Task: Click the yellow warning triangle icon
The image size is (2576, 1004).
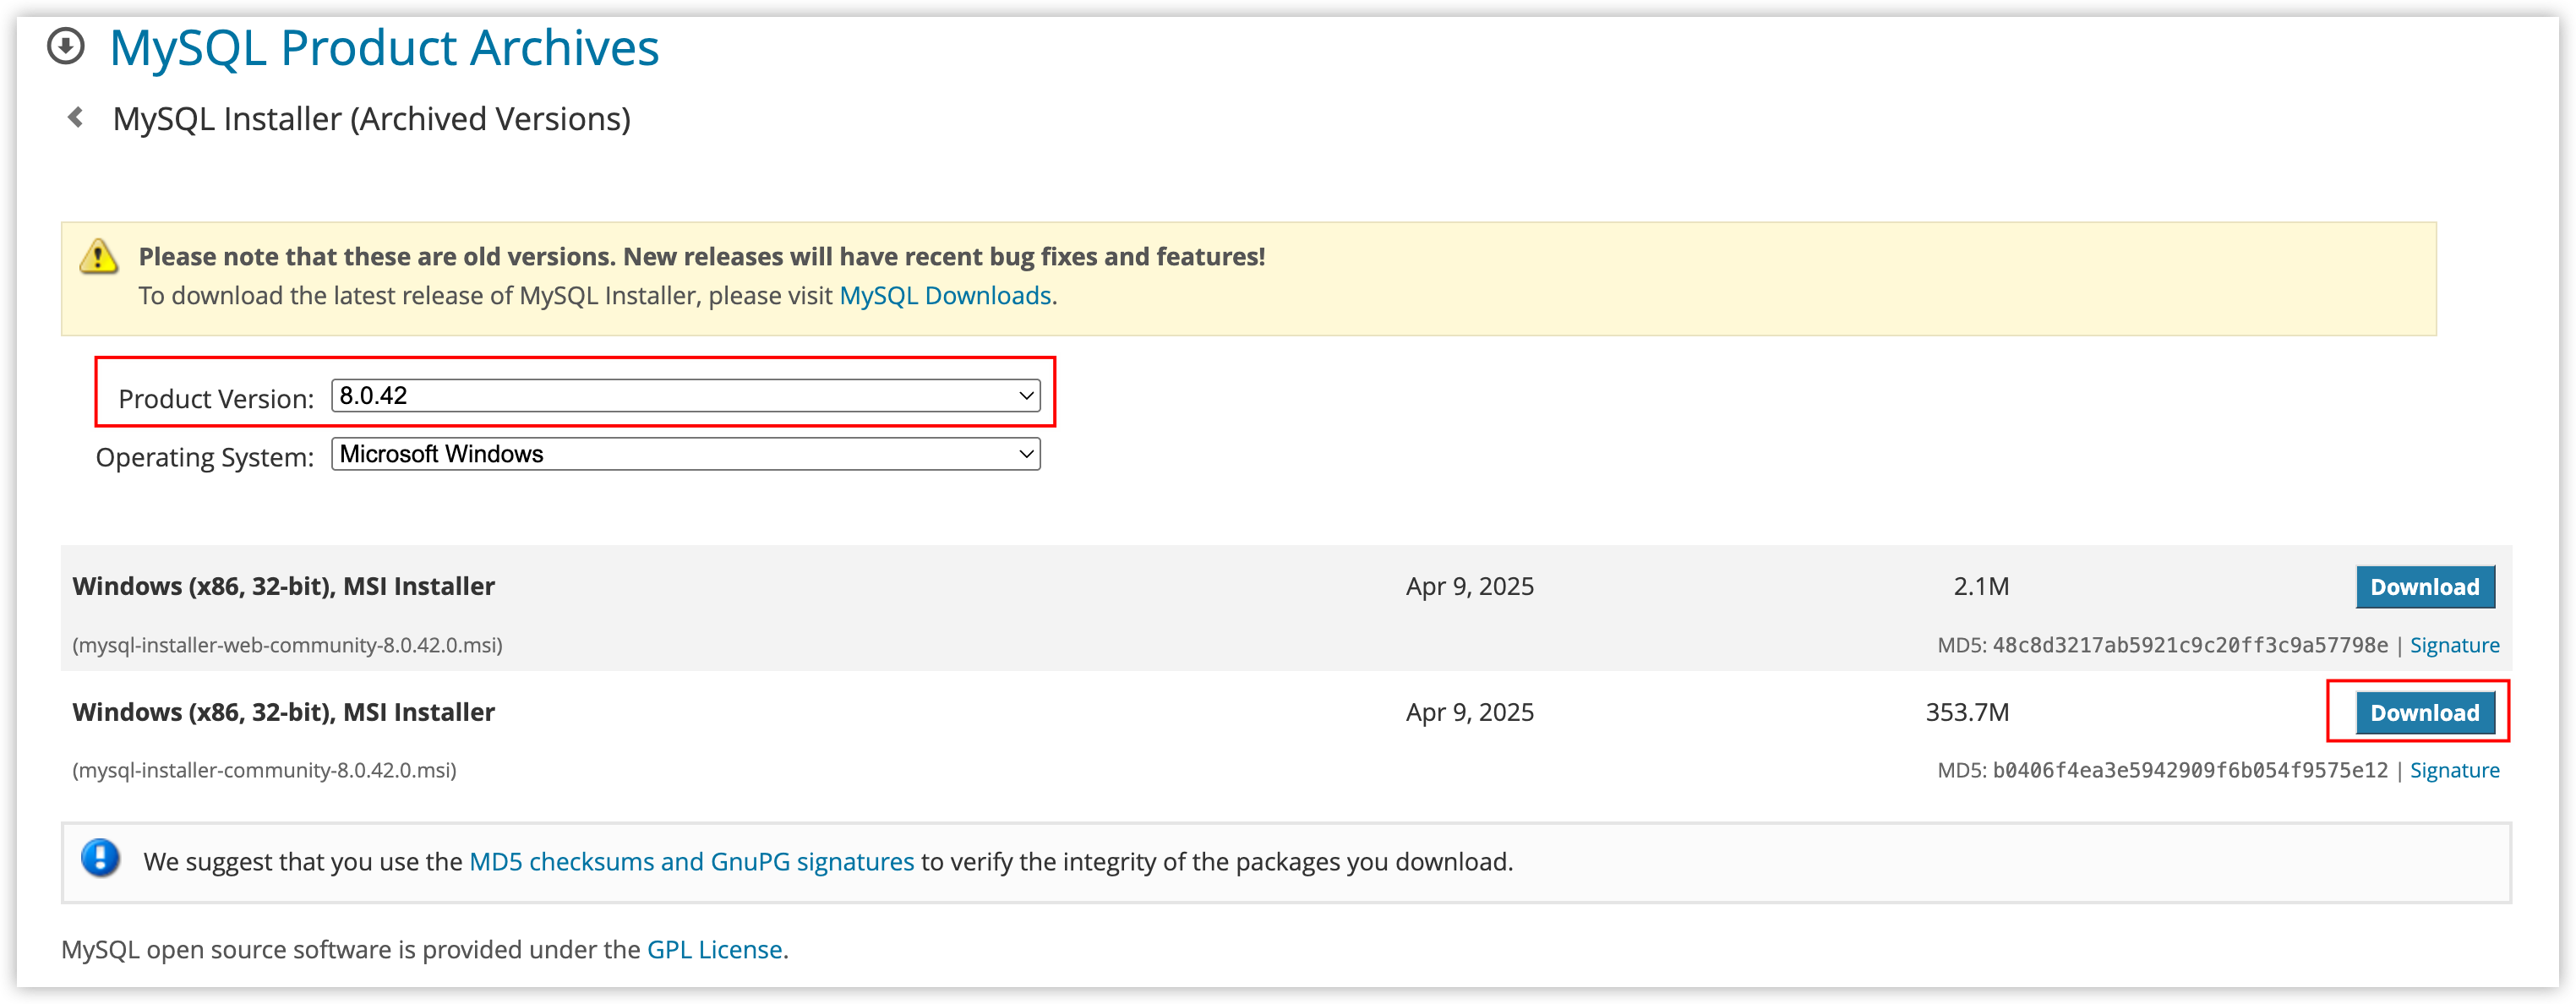Action: pyautogui.click(x=99, y=257)
